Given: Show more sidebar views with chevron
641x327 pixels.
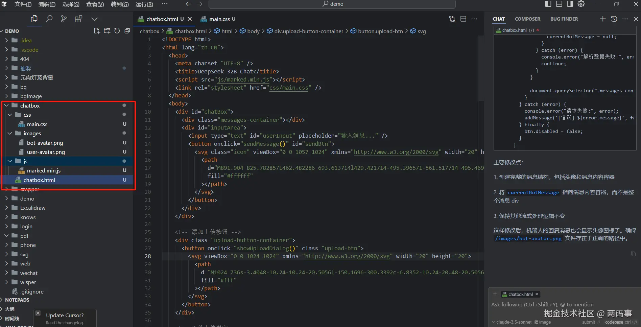Looking at the screenshot, I should pyautogui.click(x=94, y=19).
